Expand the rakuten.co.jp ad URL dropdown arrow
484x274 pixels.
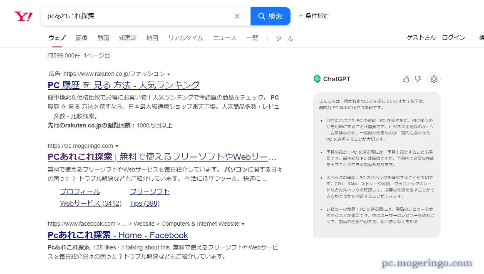tap(169, 75)
